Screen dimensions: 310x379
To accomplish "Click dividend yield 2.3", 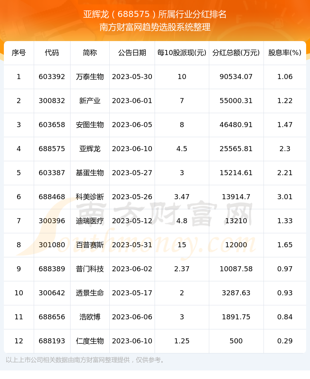I will 285,149.
